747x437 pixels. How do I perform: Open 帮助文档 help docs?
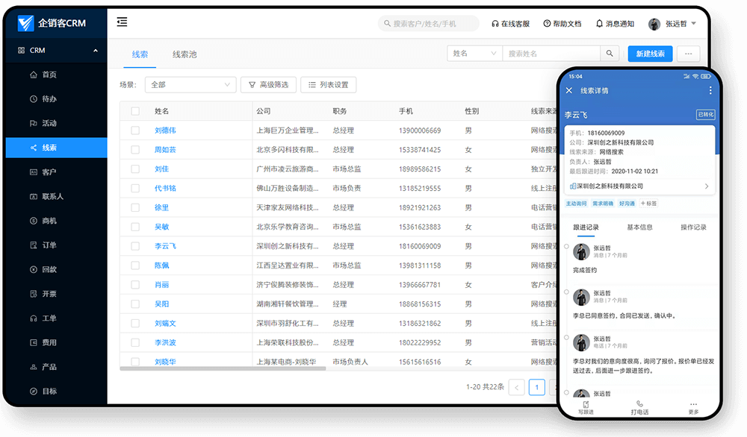[x=562, y=24]
